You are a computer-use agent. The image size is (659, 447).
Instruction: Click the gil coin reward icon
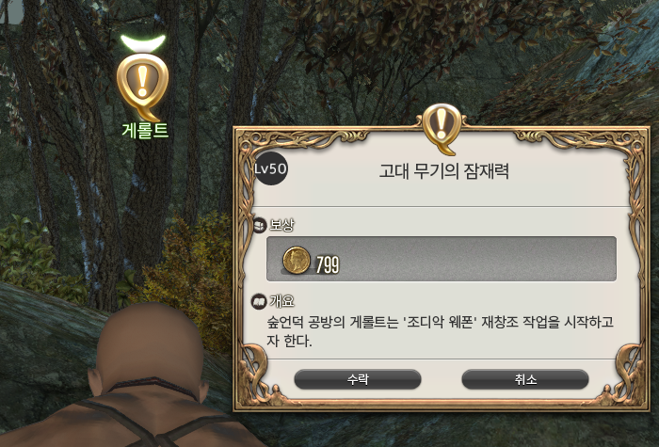coord(297,261)
